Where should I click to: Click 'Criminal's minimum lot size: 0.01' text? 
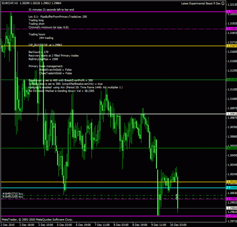coord(49,27)
